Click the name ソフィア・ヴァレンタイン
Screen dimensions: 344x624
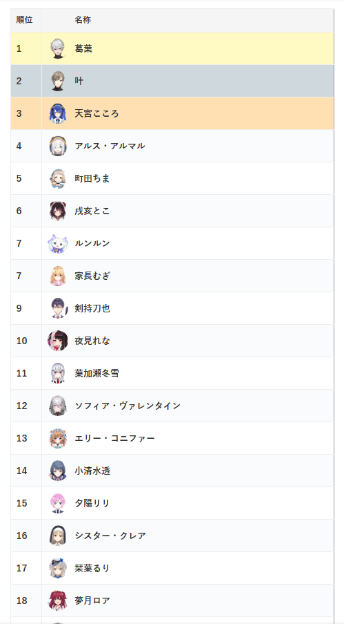(x=128, y=406)
